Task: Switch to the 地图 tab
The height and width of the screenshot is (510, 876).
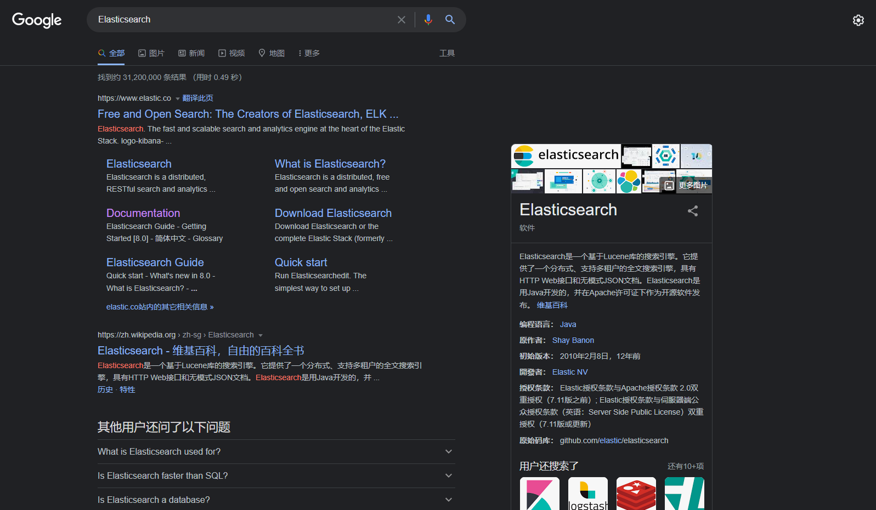Action: [272, 53]
